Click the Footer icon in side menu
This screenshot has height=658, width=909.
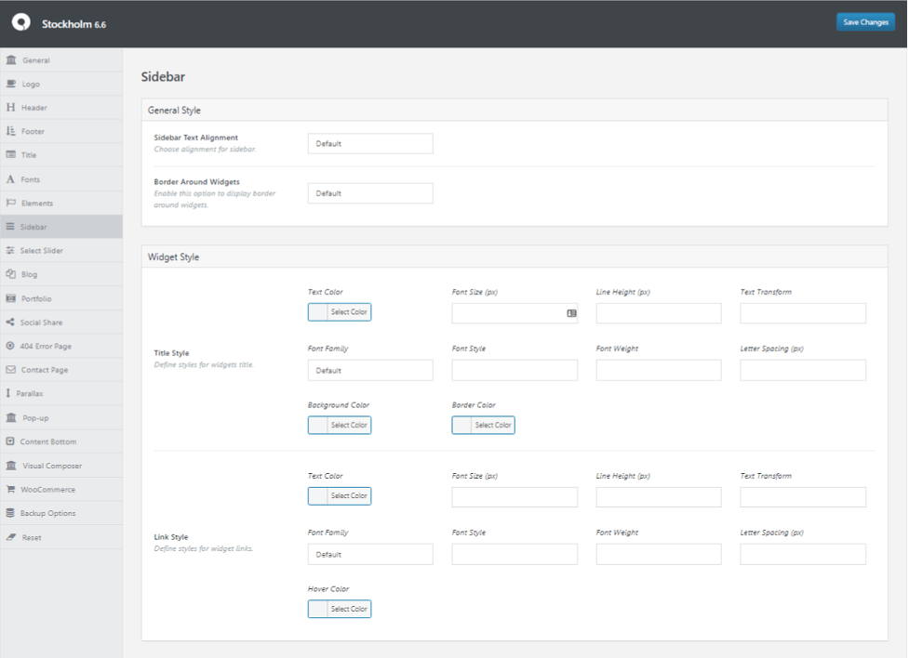coord(10,131)
